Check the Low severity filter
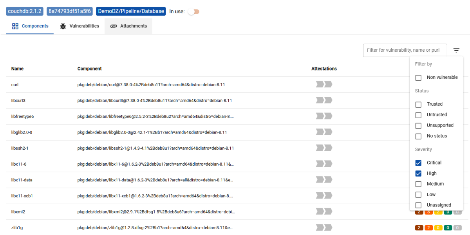Screen dimensions: 470x235 (x=418, y=195)
